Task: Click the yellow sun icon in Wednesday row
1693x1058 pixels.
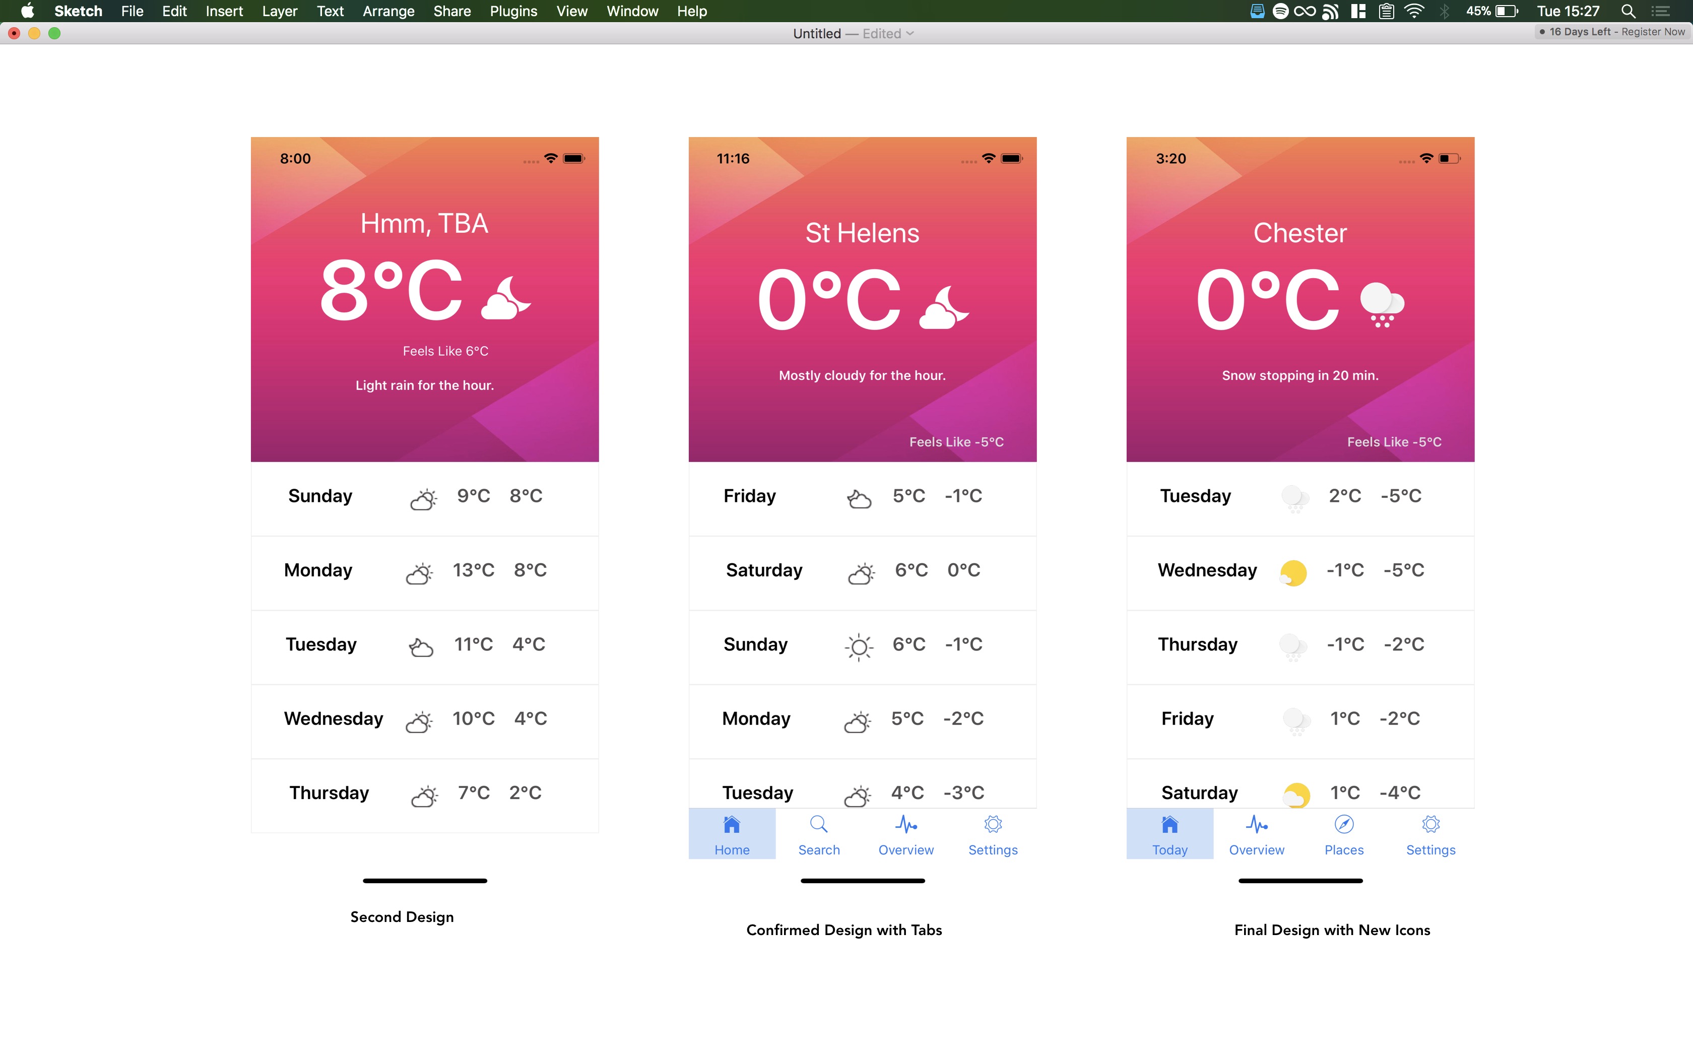Action: [x=1293, y=572]
